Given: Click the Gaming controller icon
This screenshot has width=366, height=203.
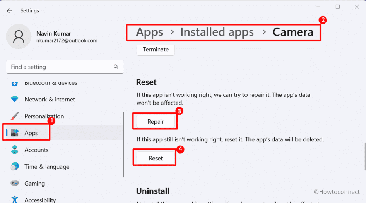Looking at the screenshot, I should coord(15,183).
